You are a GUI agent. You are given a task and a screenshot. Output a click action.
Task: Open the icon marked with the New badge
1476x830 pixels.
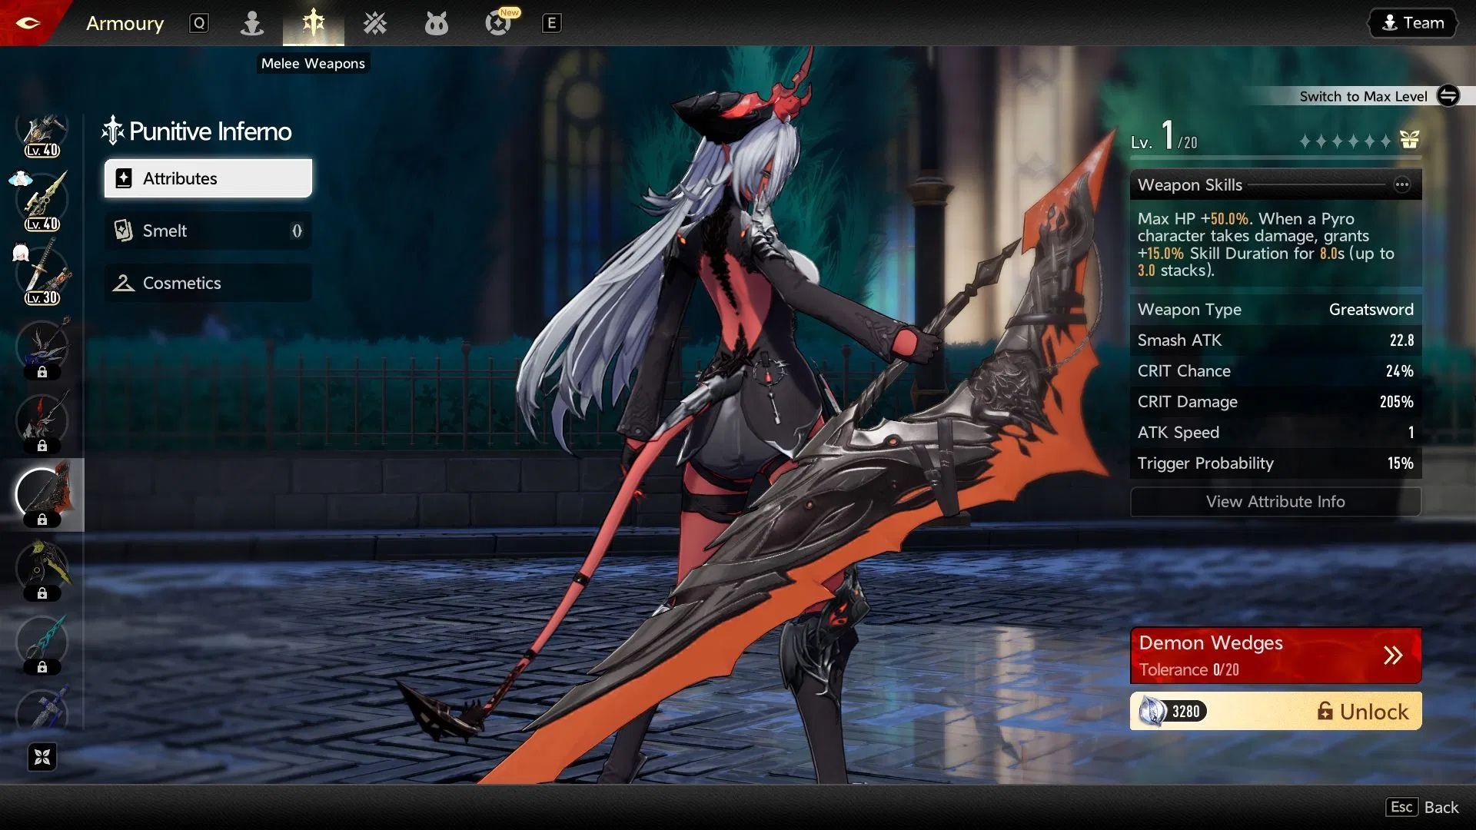click(498, 23)
